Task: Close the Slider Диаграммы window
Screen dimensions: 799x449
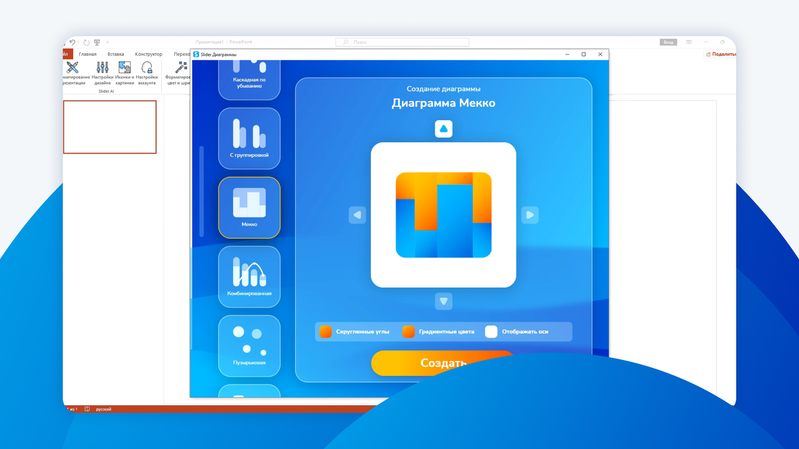Action: [600, 55]
